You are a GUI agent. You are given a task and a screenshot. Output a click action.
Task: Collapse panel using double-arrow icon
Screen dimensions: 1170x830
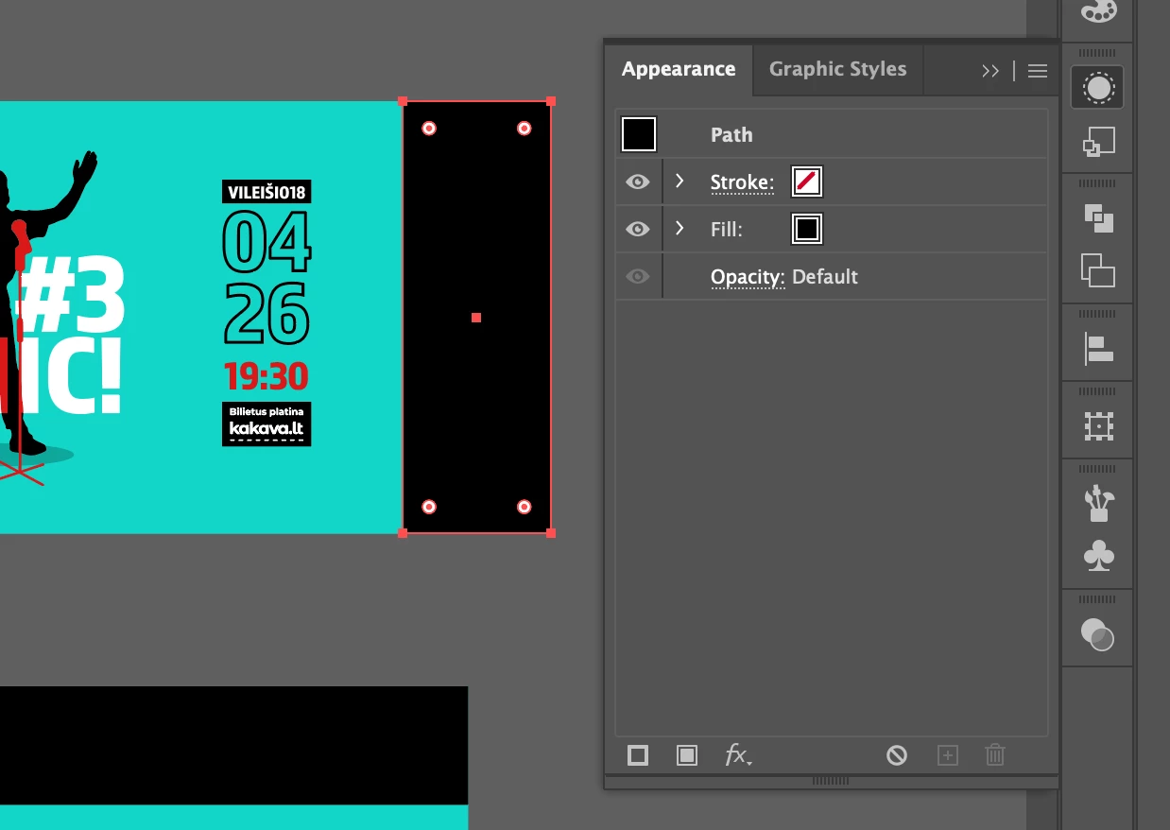point(990,71)
